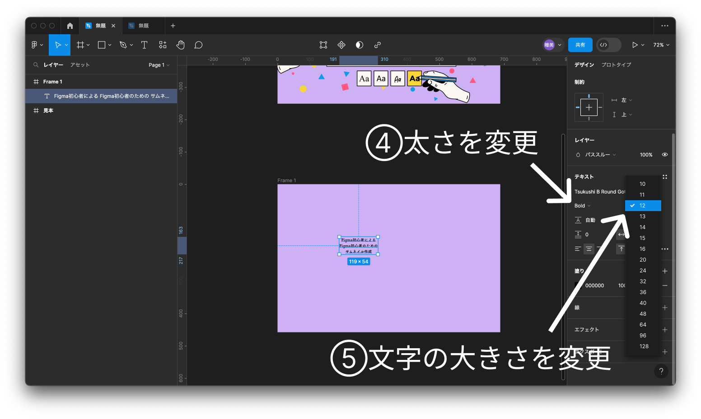Open the Page 1 dropdown
Viewport: 701px width, 419px height.
coord(159,65)
